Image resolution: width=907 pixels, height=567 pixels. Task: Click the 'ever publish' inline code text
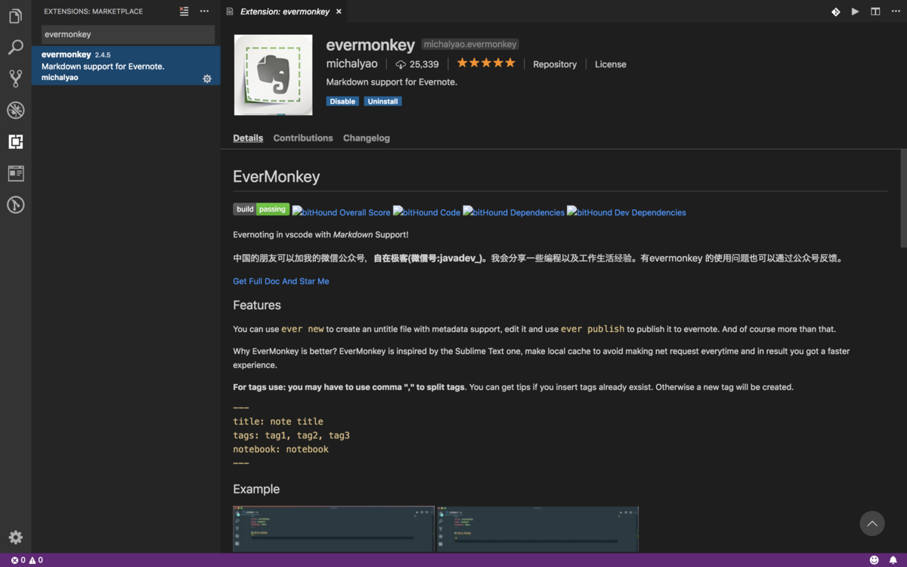tap(593, 329)
